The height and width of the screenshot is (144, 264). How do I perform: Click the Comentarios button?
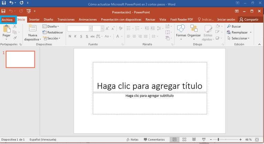tap(154, 140)
